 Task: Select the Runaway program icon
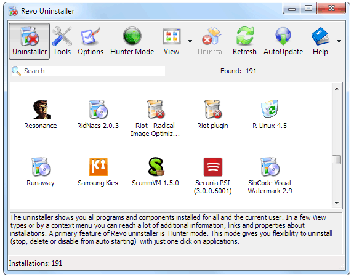tap(41, 167)
